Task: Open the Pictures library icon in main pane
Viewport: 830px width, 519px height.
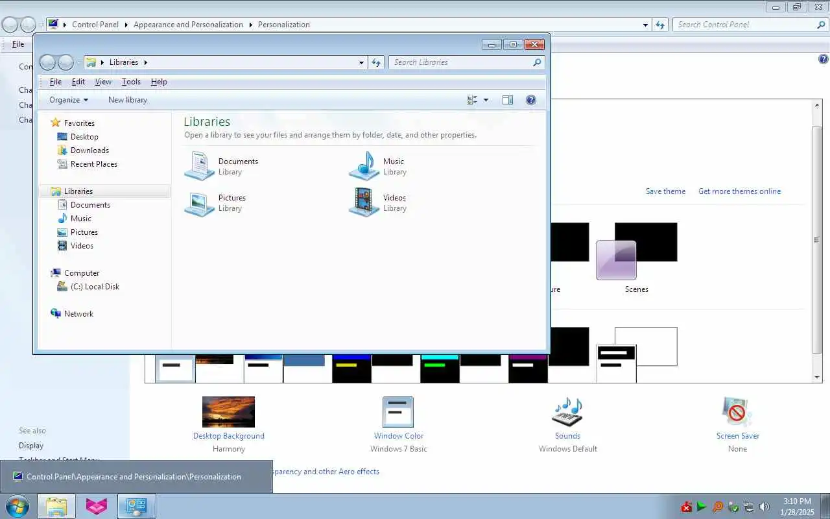Action: tap(200, 202)
